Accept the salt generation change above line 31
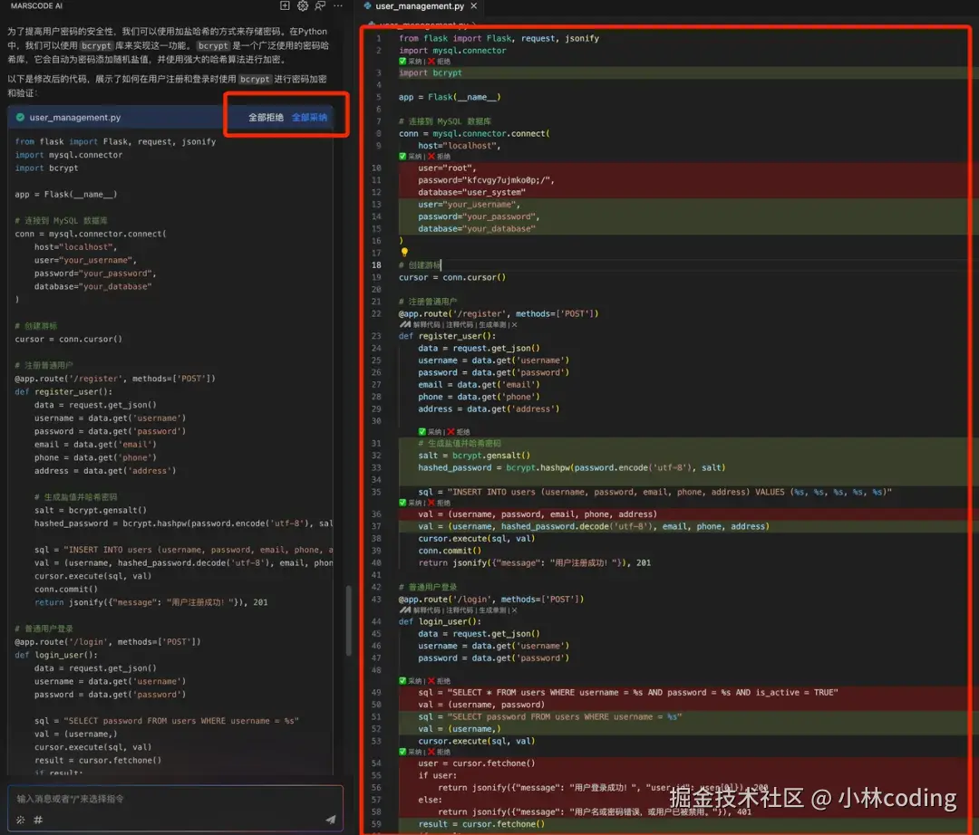This screenshot has width=979, height=835. tap(430, 431)
